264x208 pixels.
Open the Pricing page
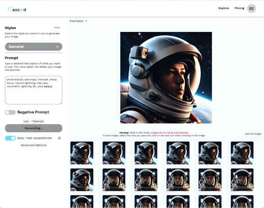pyautogui.click(x=239, y=8)
